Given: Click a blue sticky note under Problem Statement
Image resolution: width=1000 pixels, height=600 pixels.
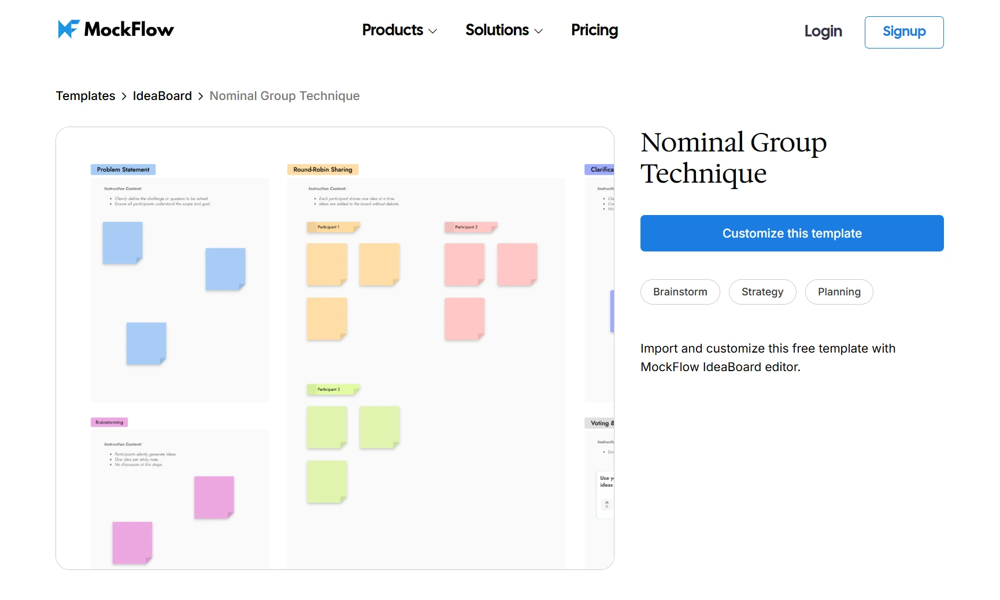Looking at the screenshot, I should click(x=122, y=243).
